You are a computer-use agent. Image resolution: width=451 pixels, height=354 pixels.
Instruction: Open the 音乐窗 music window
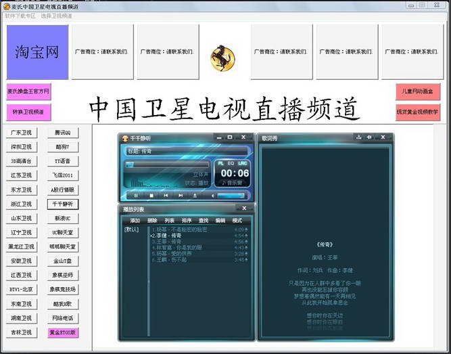point(232,183)
